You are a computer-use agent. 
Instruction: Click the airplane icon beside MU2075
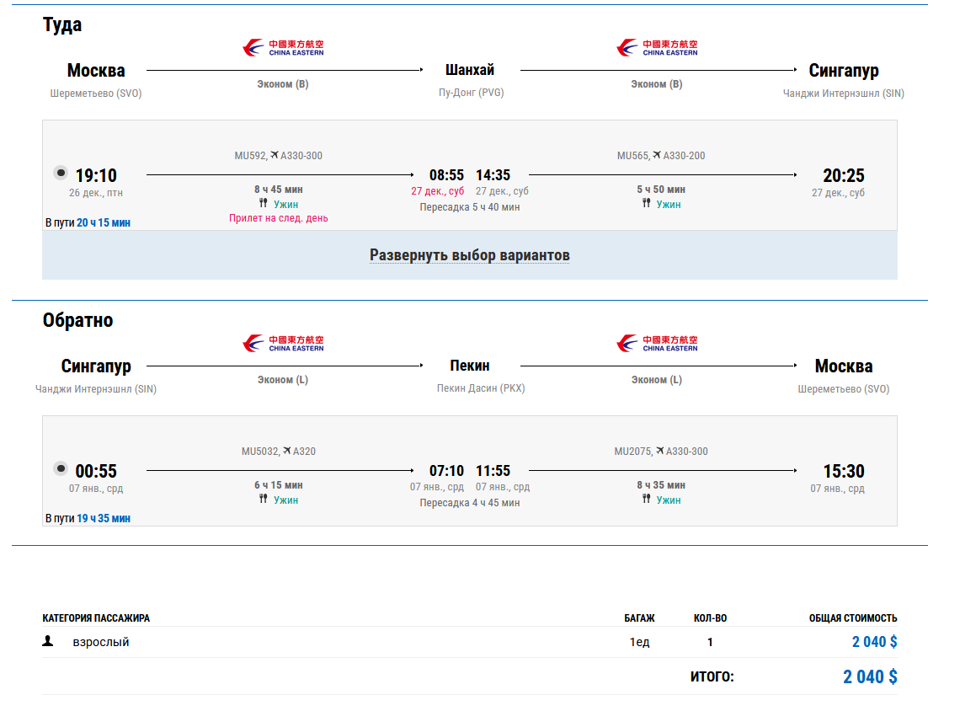click(x=659, y=451)
